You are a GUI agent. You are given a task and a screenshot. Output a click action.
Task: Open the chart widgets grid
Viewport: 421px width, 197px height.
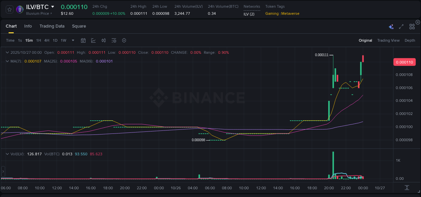pyautogui.click(x=412, y=26)
